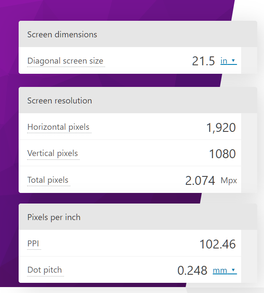The height and width of the screenshot is (293, 264).
Task: Click the Vertical pixels field showing 1080
Action: [222, 153]
